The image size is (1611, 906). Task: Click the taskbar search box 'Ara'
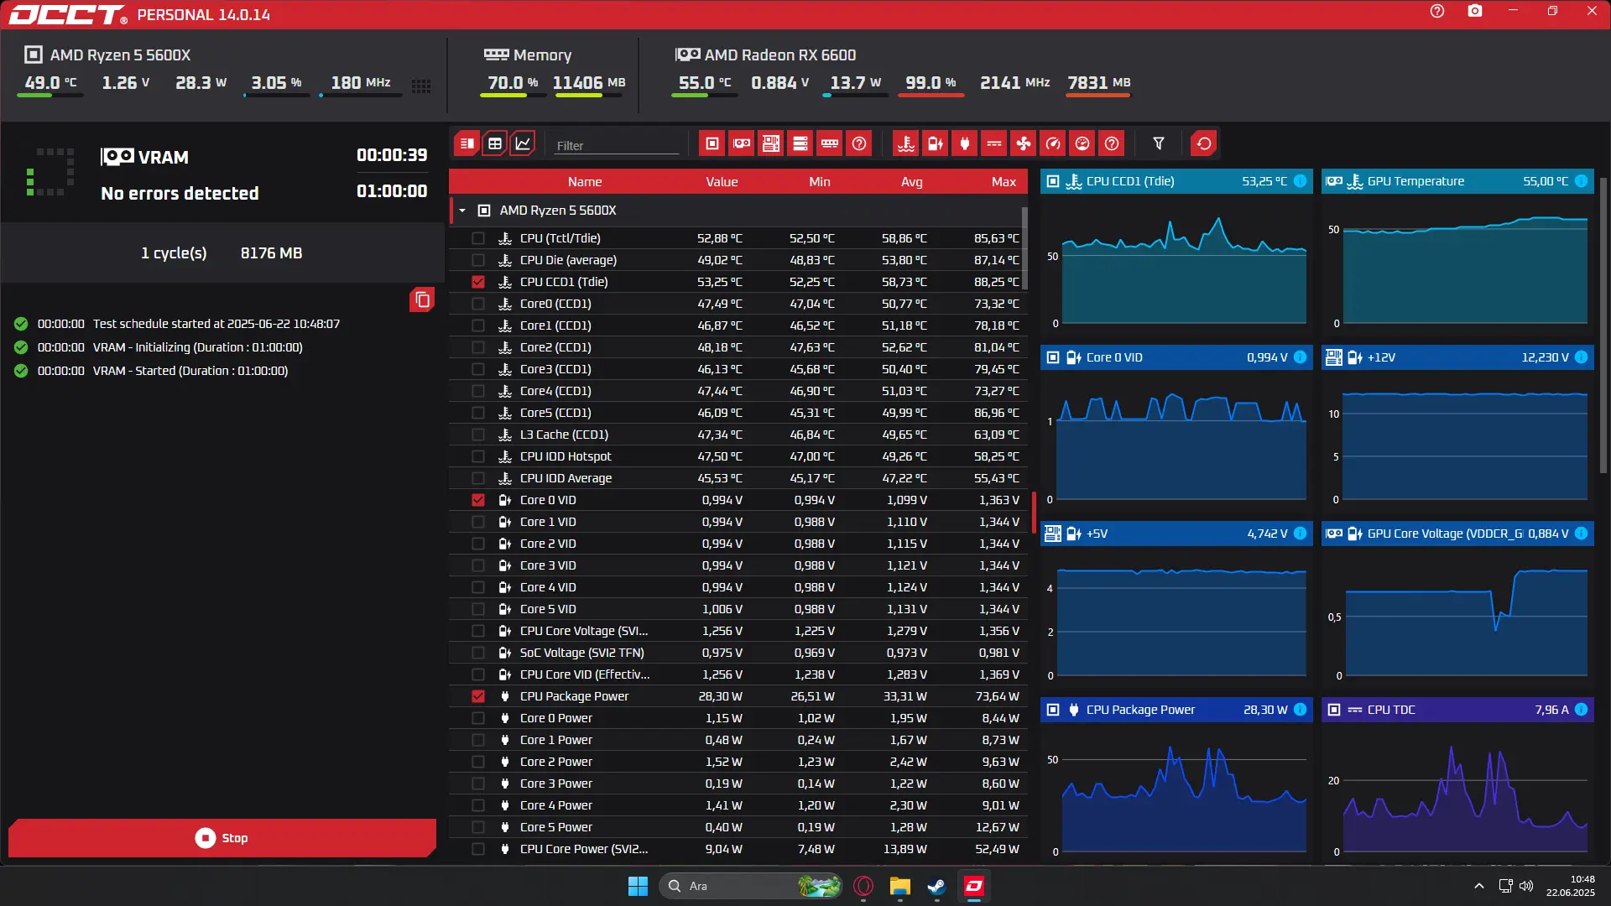coord(751,886)
